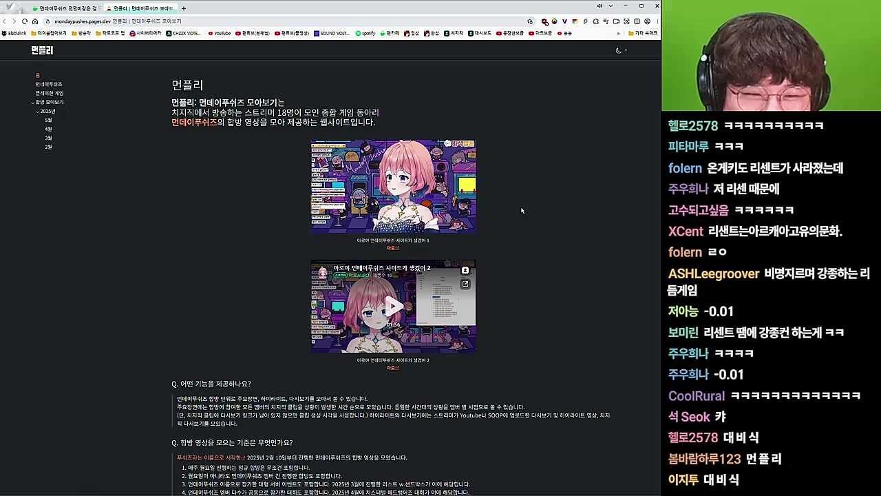The height and width of the screenshot is (496, 881).
Task: Click chat username XCent
Action: click(x=686, y=231)
